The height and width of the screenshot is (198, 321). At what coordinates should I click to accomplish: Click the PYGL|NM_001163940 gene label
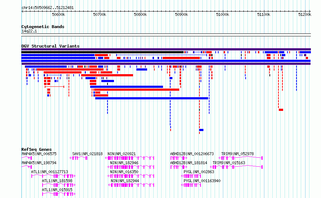pos(202,181)
